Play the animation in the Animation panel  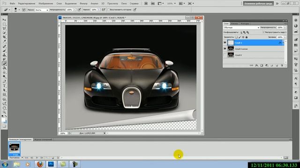(x=37, y=158)
